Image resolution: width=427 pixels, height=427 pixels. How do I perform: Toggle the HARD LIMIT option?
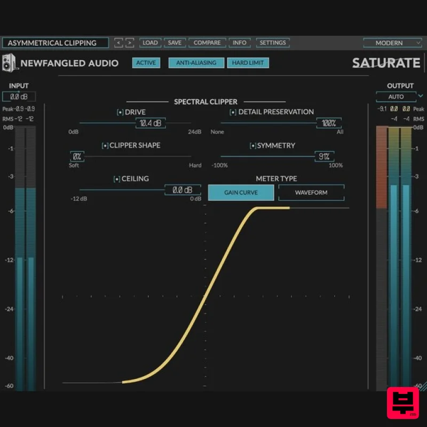point(248,62)
